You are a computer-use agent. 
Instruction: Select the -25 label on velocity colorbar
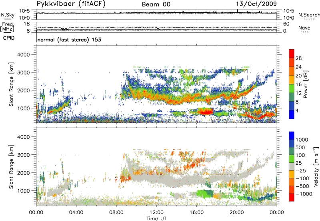[300, 171]
